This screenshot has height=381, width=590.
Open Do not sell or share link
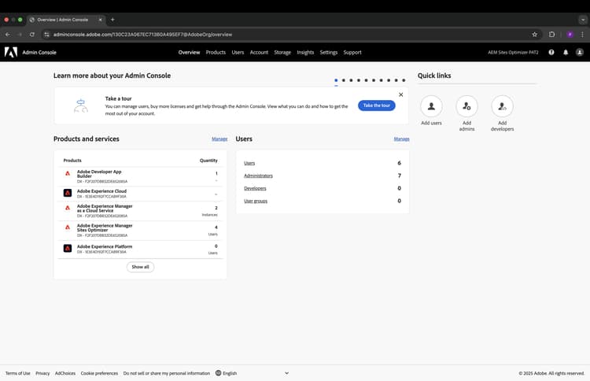[x=167, y=373]
